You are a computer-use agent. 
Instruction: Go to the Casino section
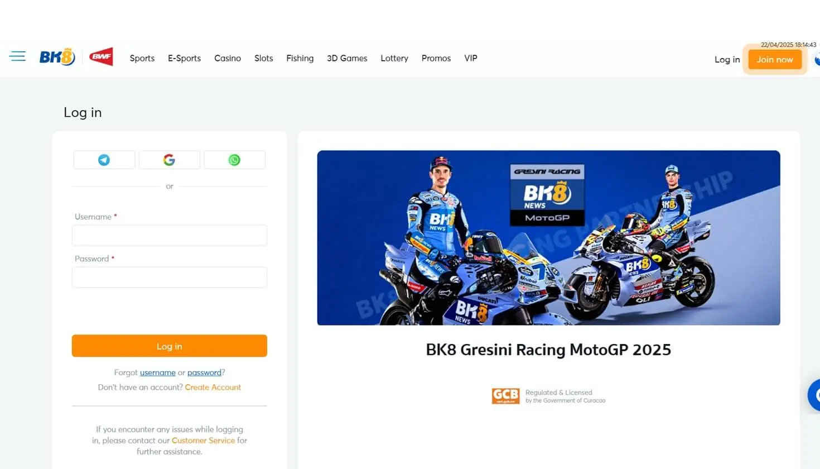tap(228, 58)
